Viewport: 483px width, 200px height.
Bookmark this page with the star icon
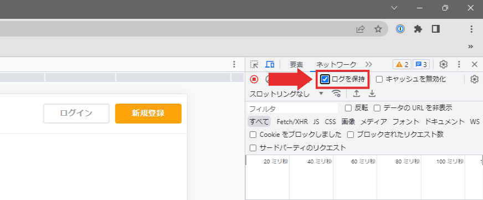pos(378,29)
